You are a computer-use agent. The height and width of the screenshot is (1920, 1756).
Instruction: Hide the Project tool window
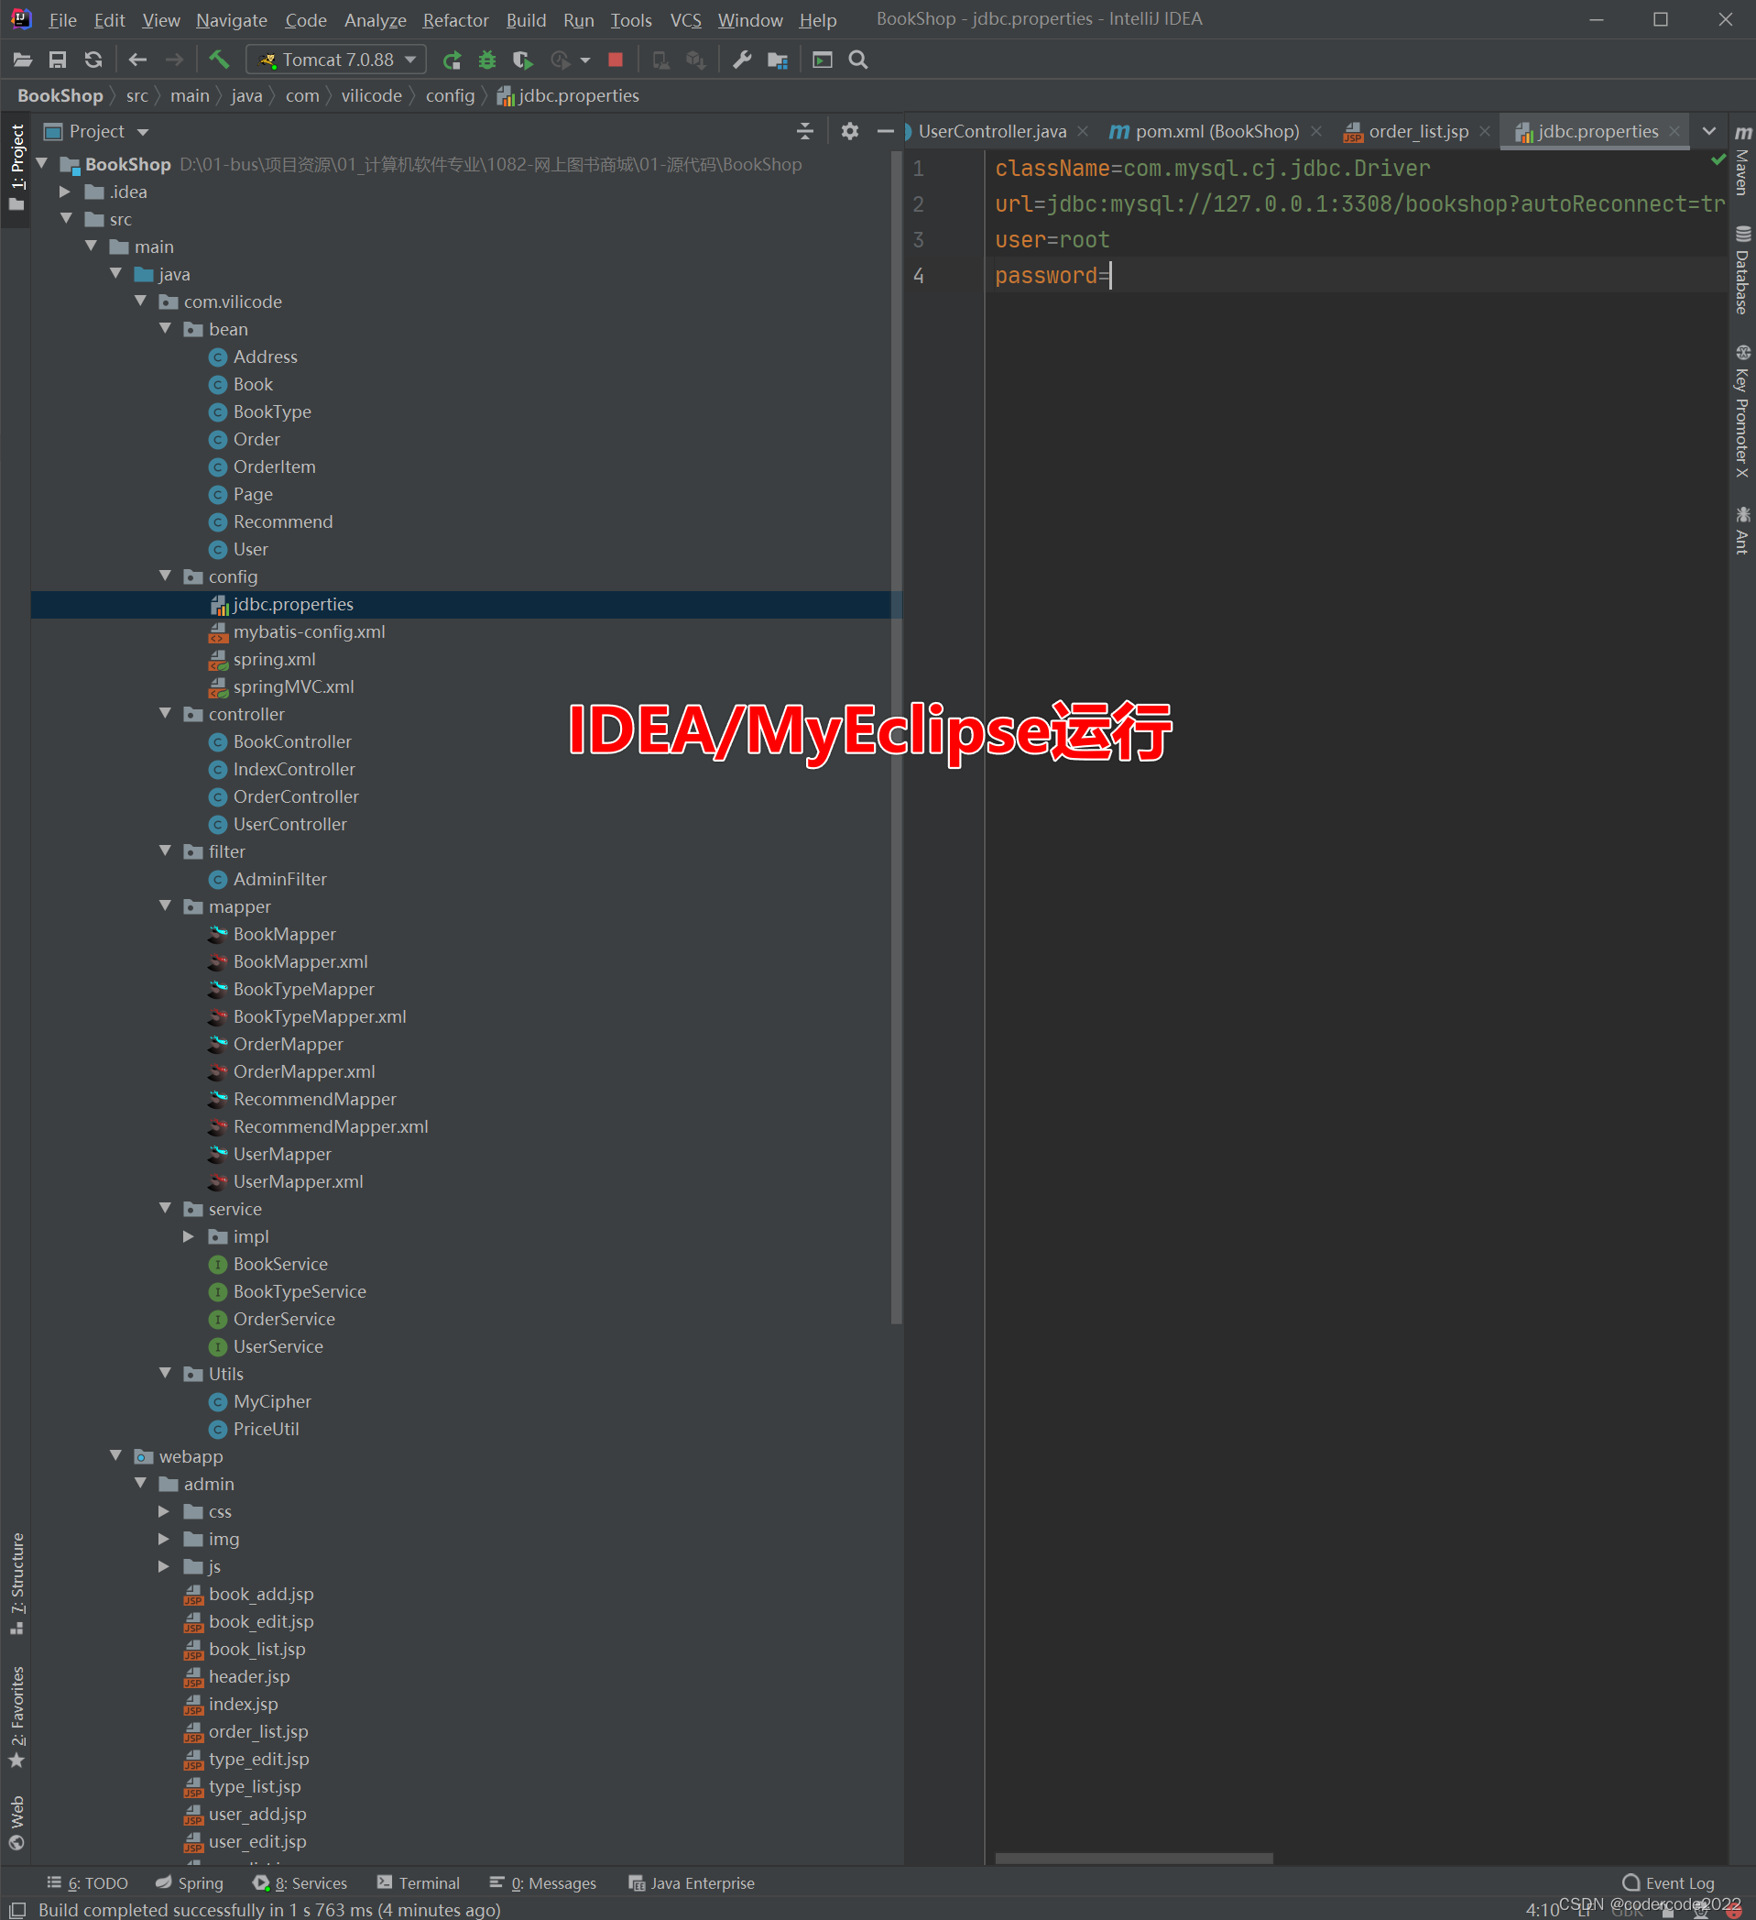tap(885, 131)
